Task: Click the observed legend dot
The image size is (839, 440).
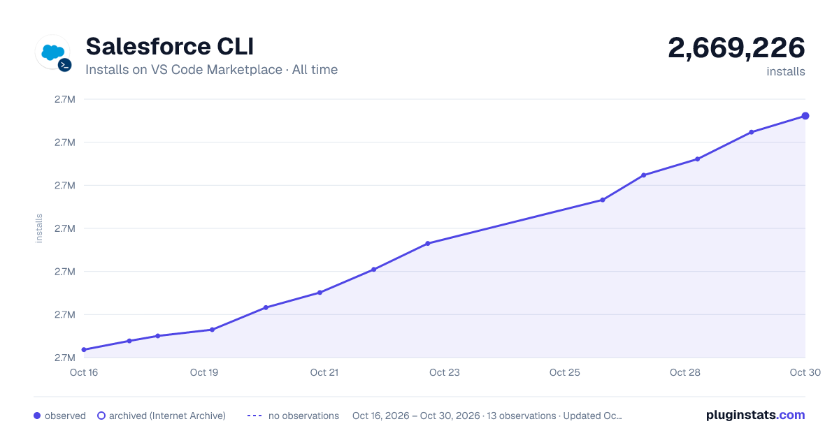Action: (x=37, y=416)
